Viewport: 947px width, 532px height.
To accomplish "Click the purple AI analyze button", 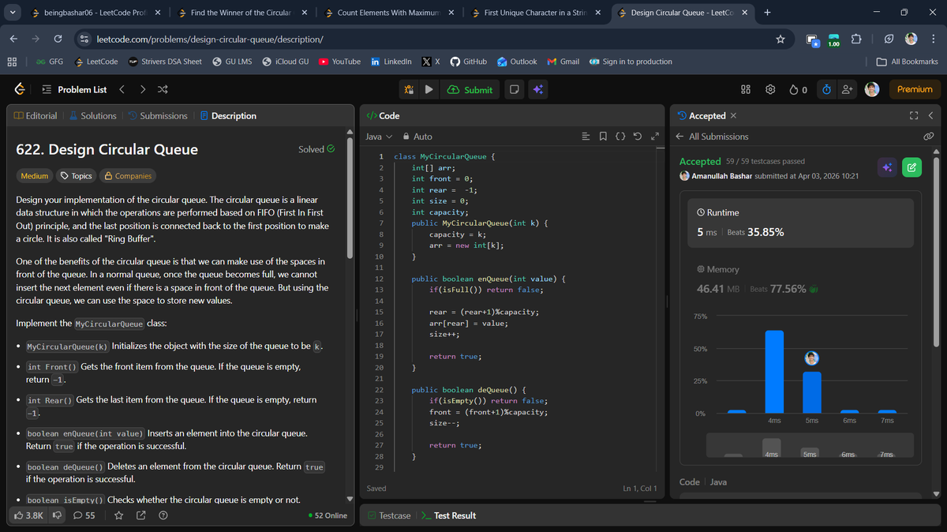I will pos(887,167).
